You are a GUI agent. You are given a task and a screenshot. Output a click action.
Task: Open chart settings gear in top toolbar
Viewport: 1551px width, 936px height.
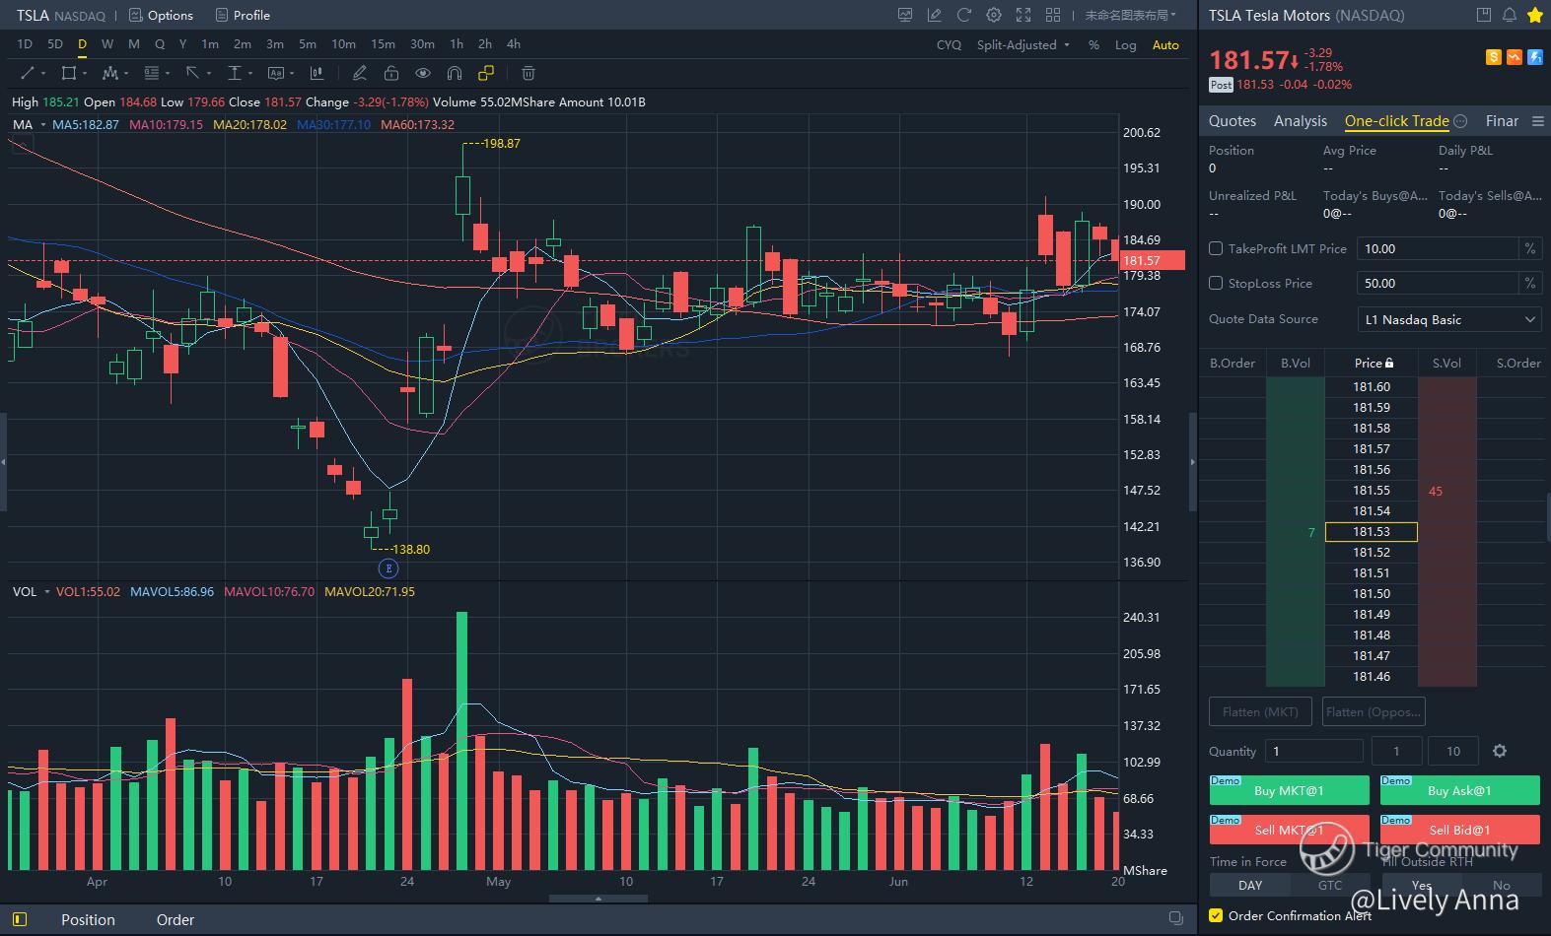[994, 15]
